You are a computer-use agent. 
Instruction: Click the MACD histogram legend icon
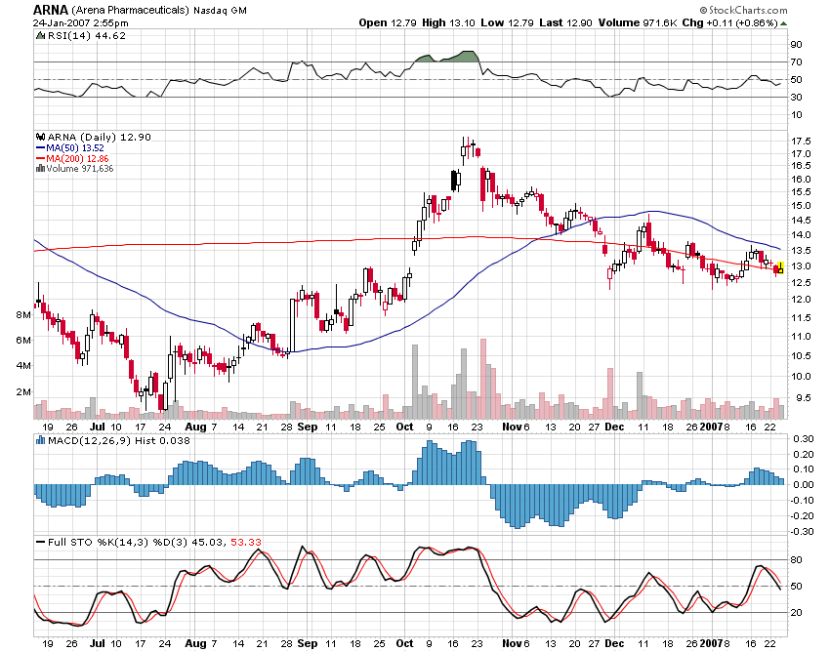click(x=40, y=440)
